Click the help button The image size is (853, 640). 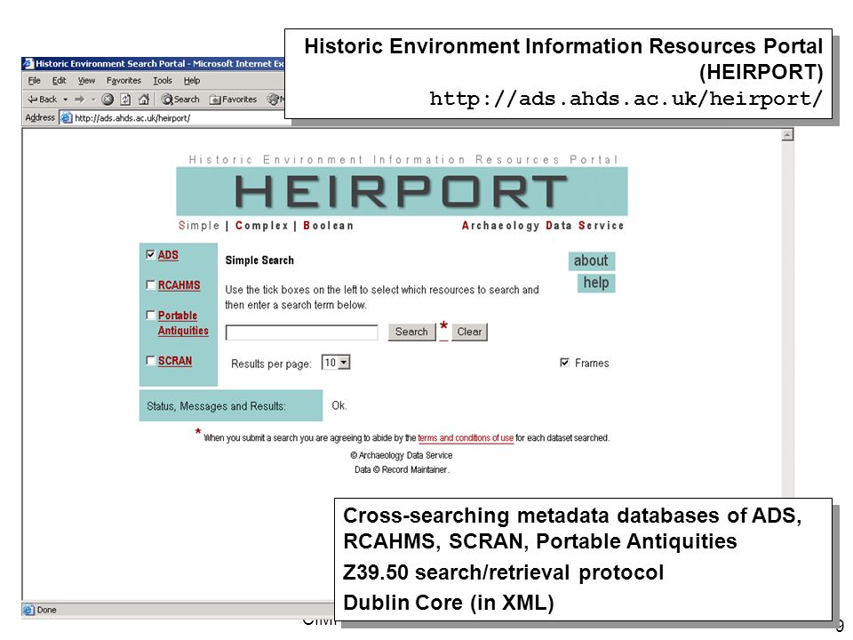coord(596,283)
